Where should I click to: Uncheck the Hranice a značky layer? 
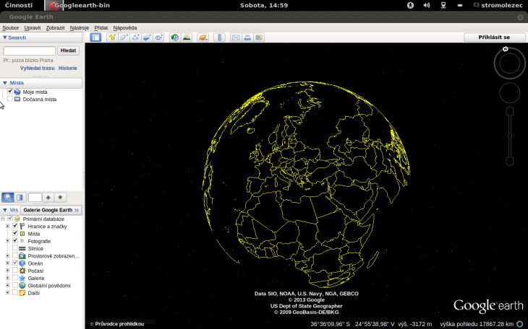(14, 226)
